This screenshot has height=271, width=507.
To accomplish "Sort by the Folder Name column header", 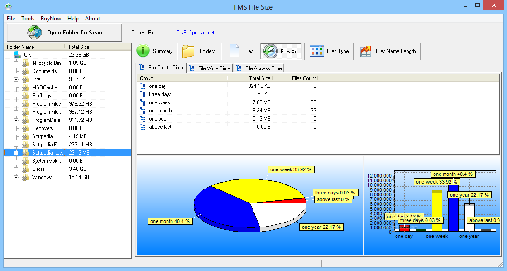I will point(34,47).
